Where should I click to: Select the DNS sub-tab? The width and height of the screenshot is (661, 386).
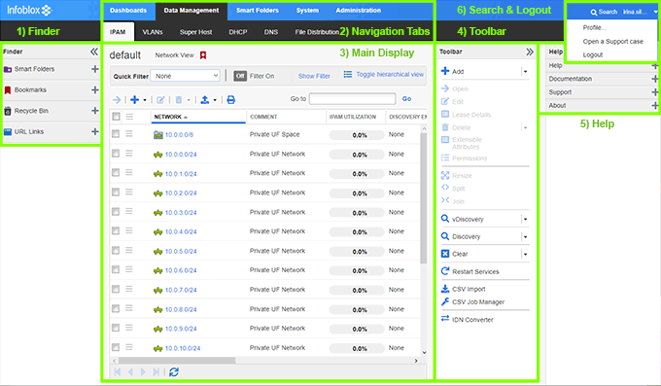271,32
